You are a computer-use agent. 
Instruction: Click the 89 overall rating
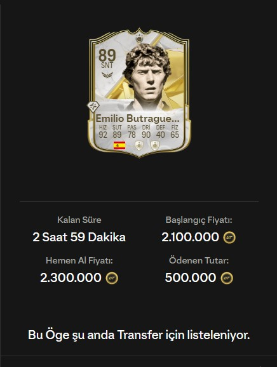[107, 55]
